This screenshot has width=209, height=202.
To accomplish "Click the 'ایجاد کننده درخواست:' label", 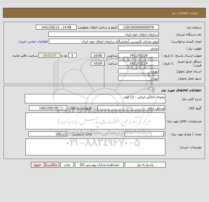I will coord(186,42).
